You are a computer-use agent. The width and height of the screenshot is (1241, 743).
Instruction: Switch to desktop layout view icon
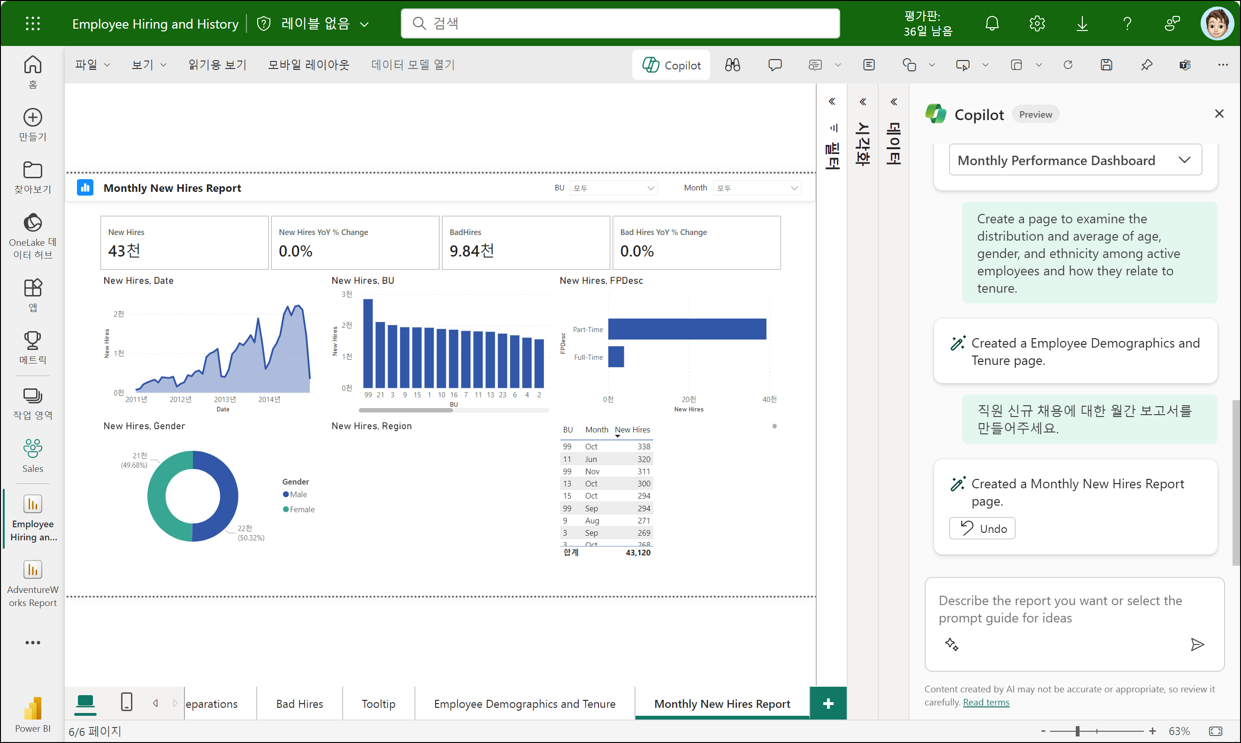[x=85, y=702]
